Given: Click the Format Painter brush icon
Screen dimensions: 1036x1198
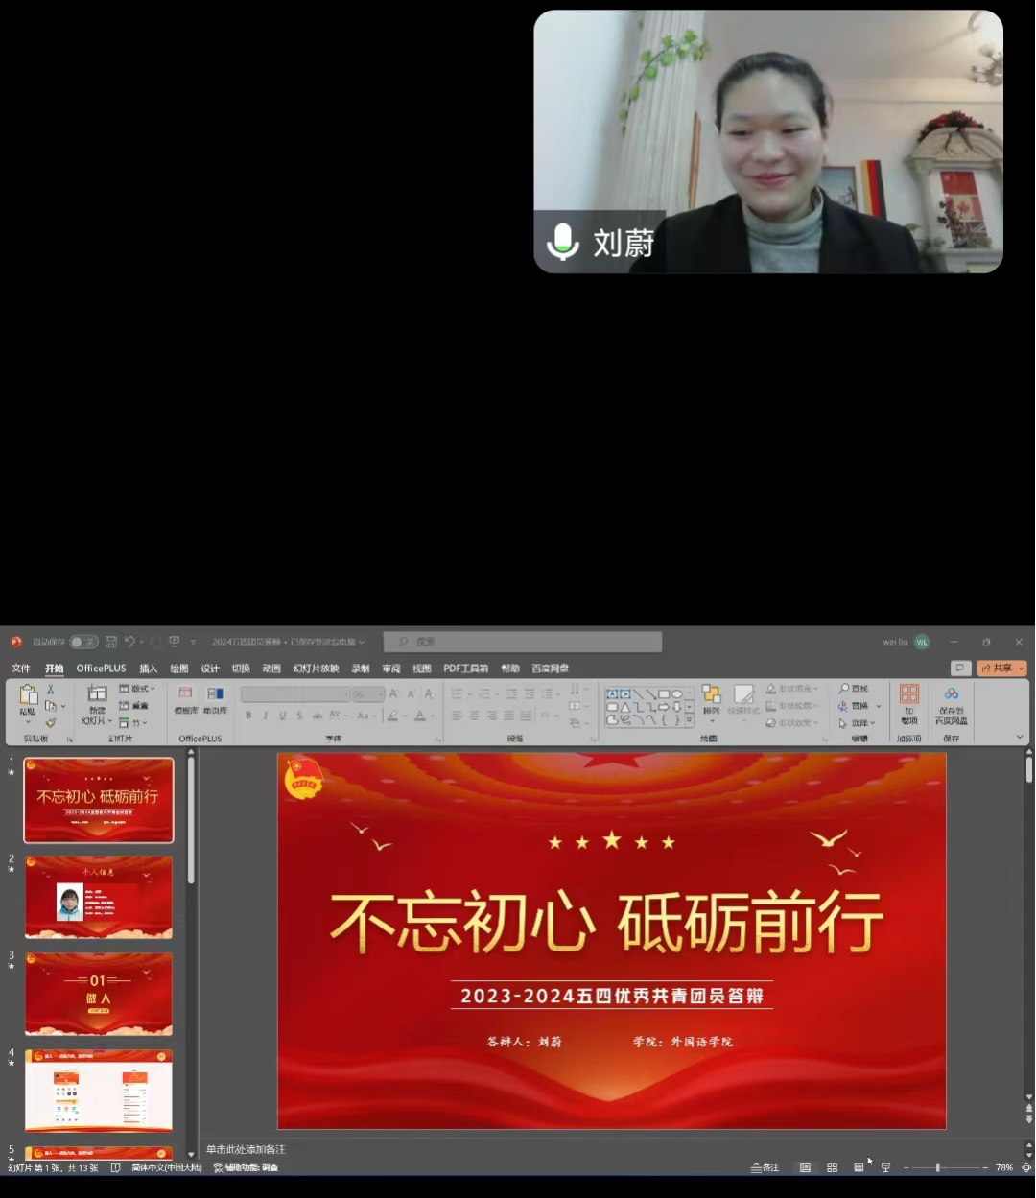Looking at the screenshot, I should (x=51, y=722).
